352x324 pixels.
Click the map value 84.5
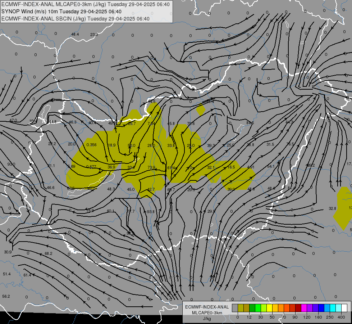coord(250,123)
